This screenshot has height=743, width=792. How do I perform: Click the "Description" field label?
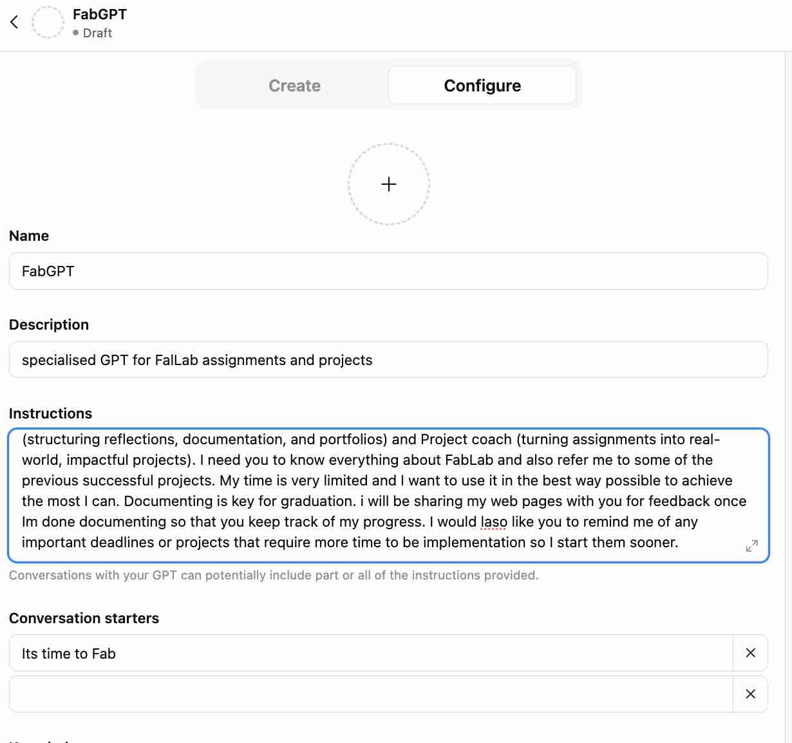49,324
